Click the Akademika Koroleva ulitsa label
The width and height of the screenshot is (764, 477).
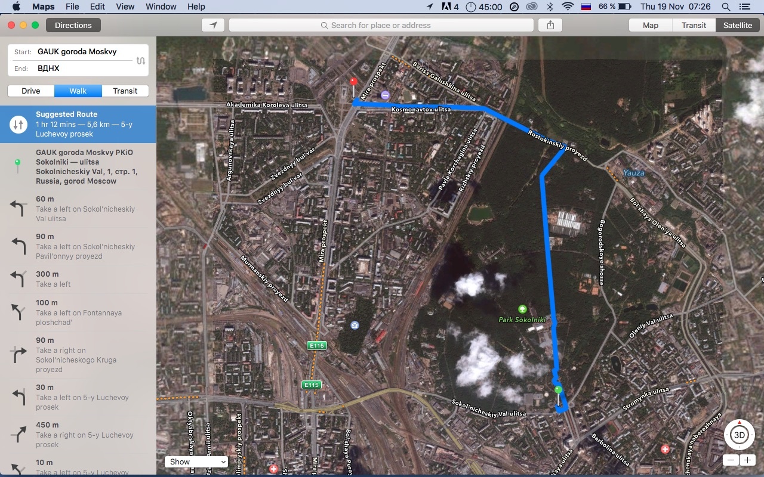(267, 105)
